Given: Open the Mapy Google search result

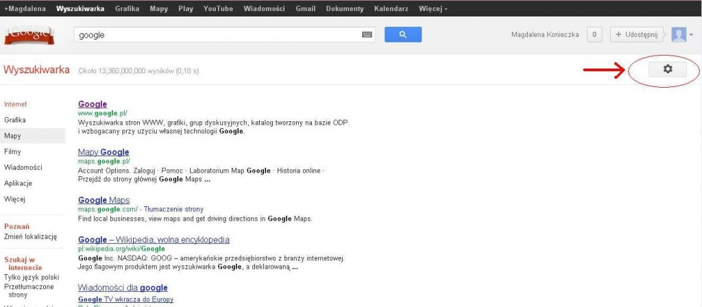Looking at the screenshot, I should pos(104,152).
